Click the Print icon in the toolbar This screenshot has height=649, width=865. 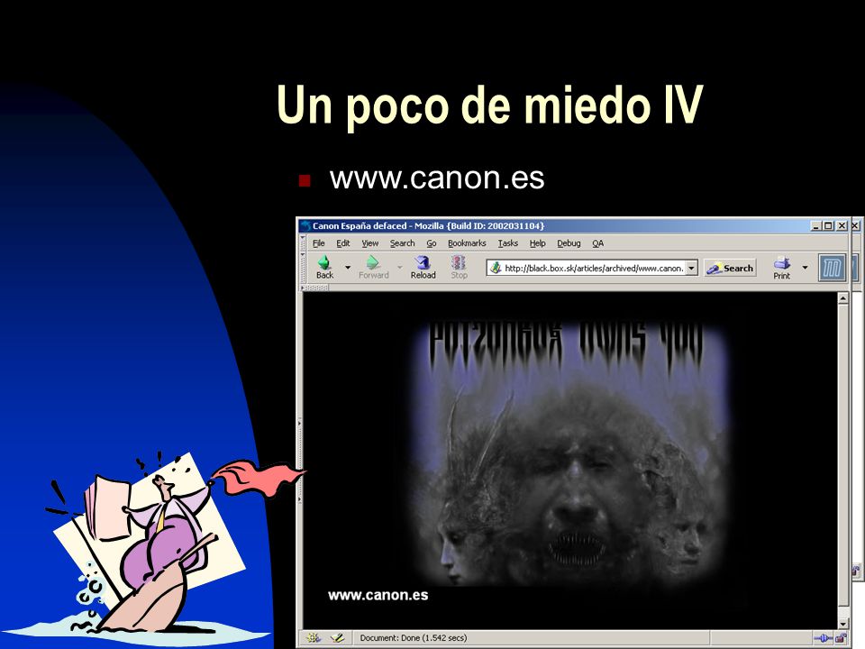coord(782,262)
